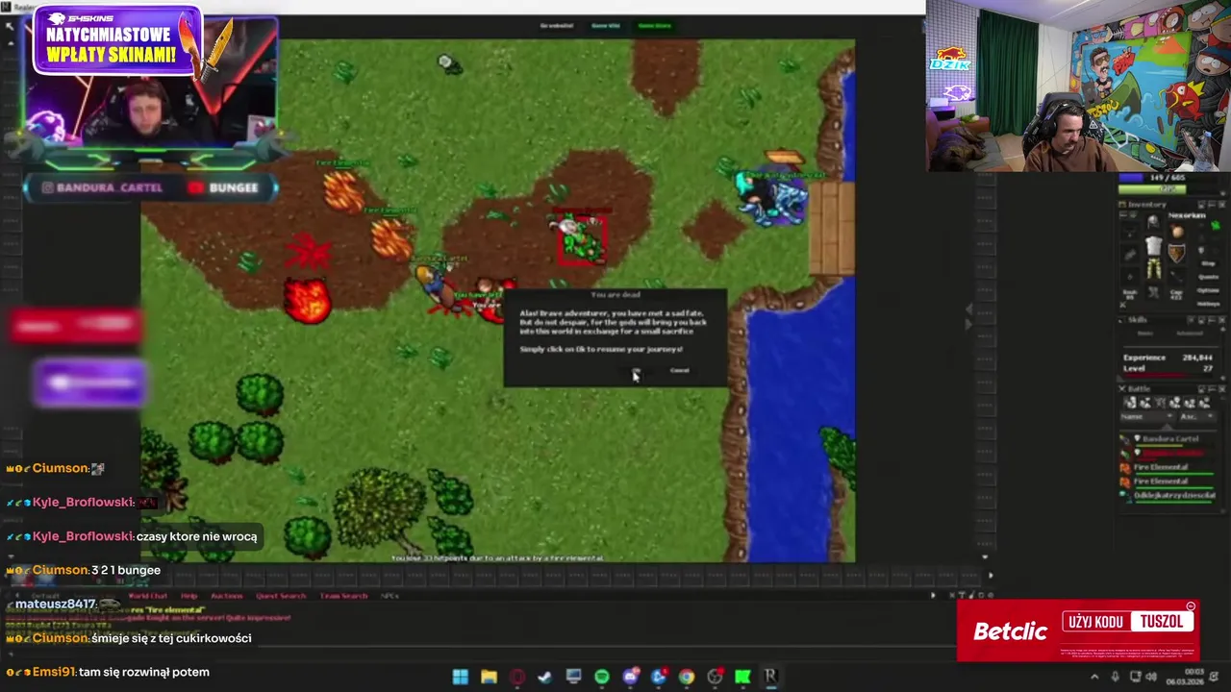
Task: Open the Options button in Inventory panel
Action: pos(1208,289)
